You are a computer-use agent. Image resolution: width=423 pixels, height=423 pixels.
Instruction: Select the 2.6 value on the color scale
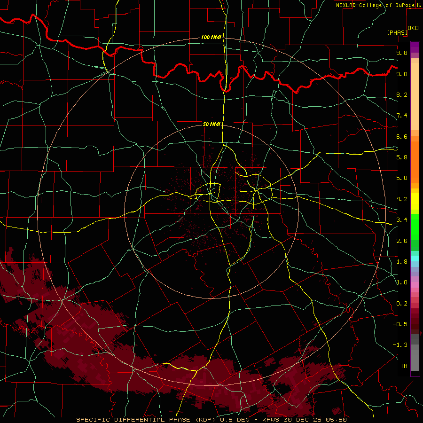(402, 241)
